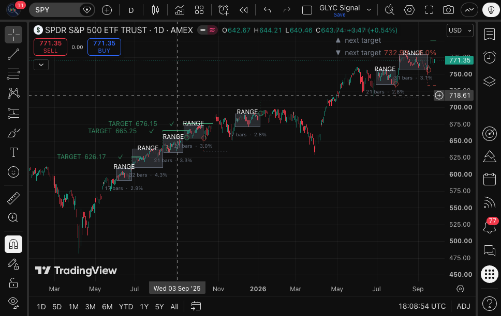Open the candlestick chart type menu
This screenshot has height=316, width=501.
click(x=156, y=10)
